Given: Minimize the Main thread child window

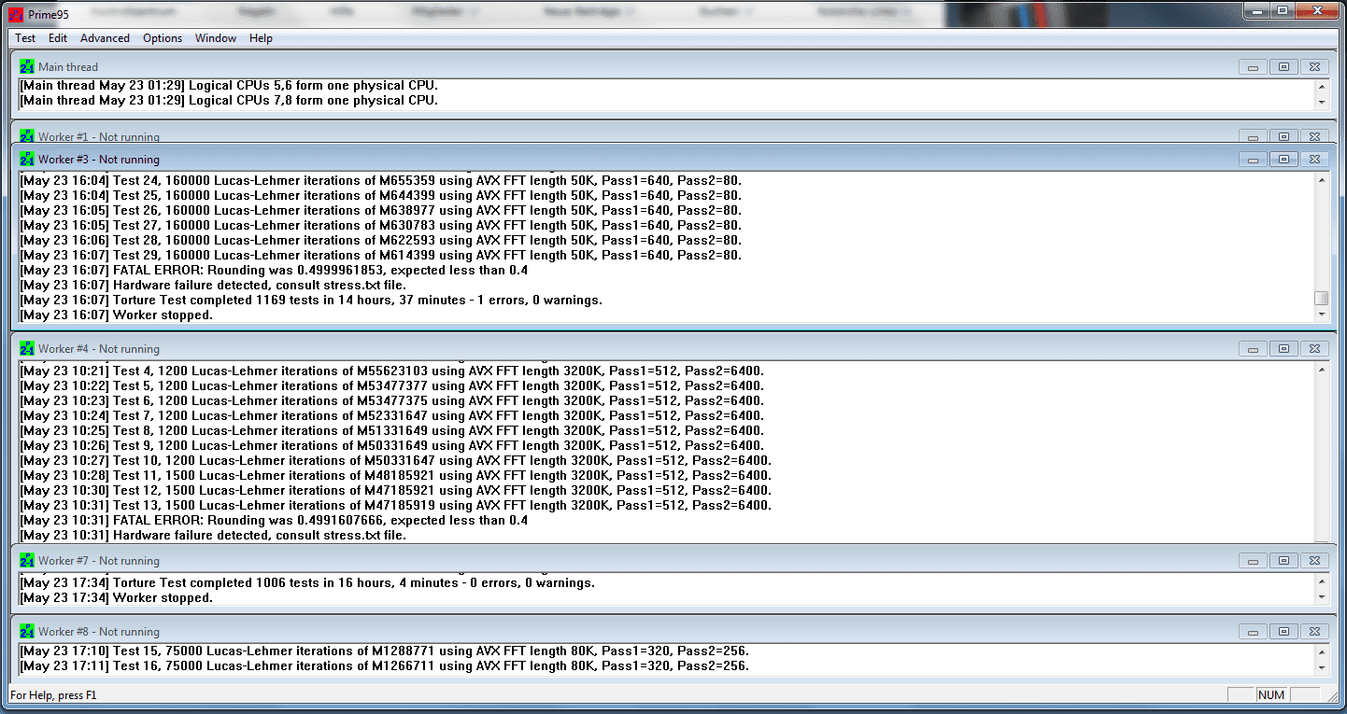Looking at the screenshot, I should tap(1253, 67).
